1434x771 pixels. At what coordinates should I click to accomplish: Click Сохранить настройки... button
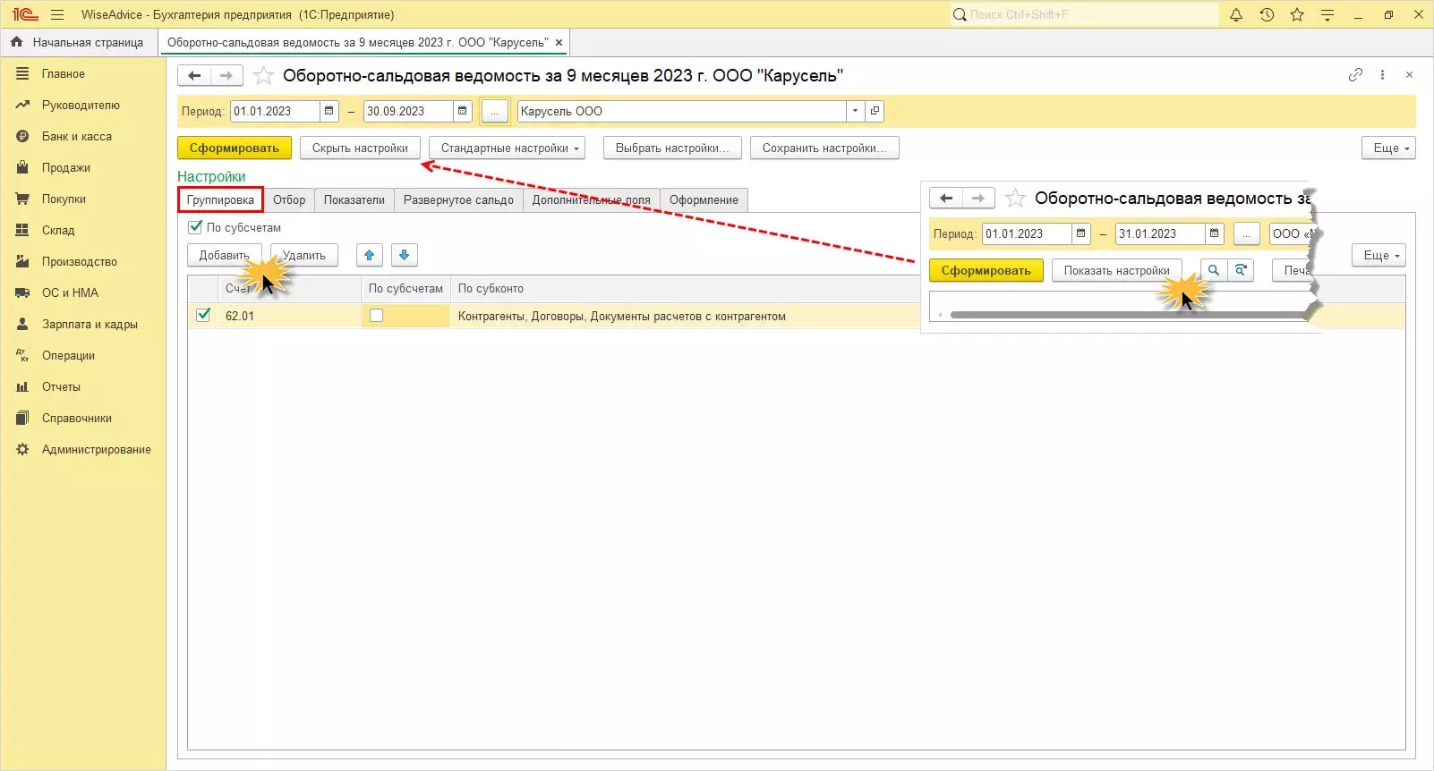point(824,148)
